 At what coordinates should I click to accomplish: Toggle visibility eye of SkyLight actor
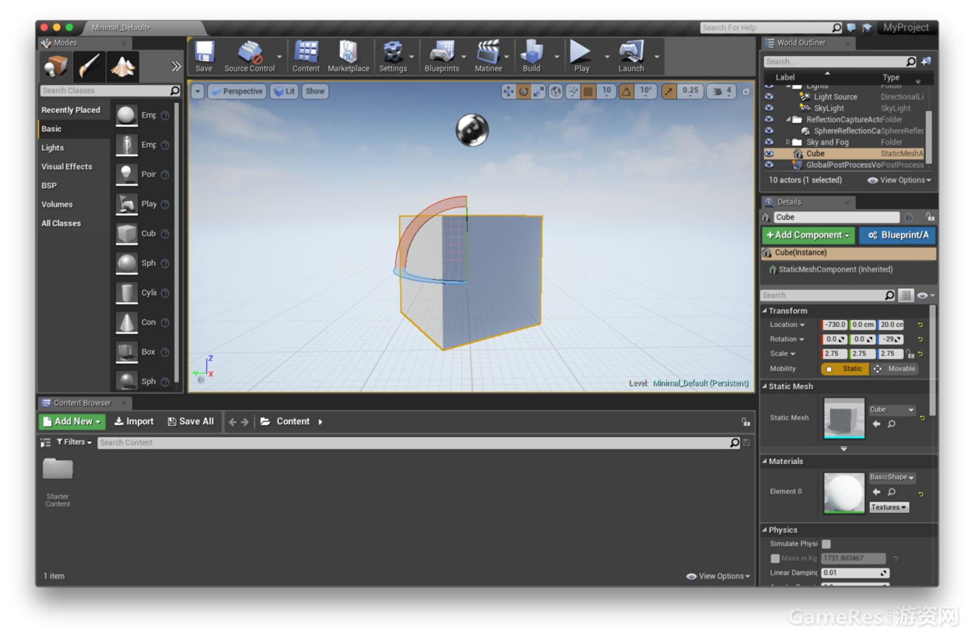tap(769, 108)
